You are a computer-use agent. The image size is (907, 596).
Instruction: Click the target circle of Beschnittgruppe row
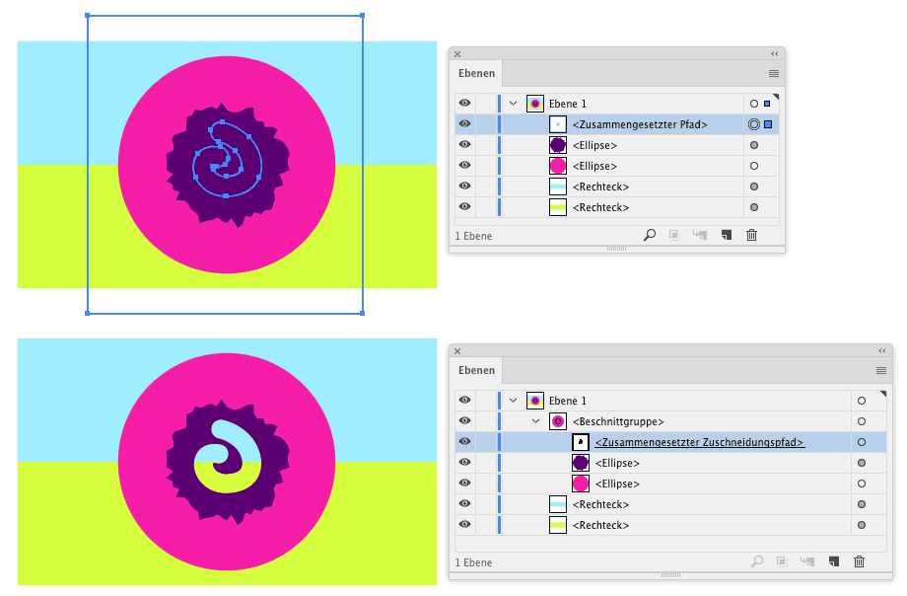click(x=862, y=421)
